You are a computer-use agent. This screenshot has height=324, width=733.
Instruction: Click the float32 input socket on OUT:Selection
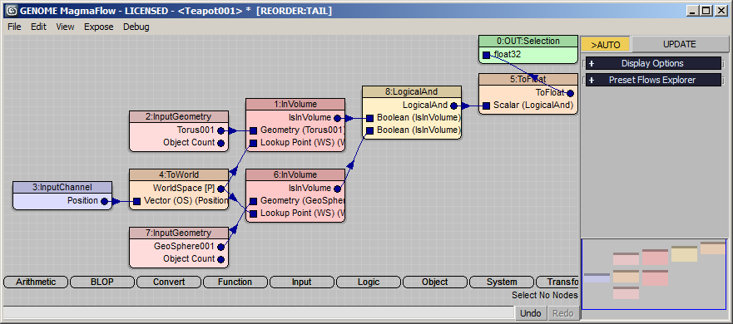coord(486,55)
